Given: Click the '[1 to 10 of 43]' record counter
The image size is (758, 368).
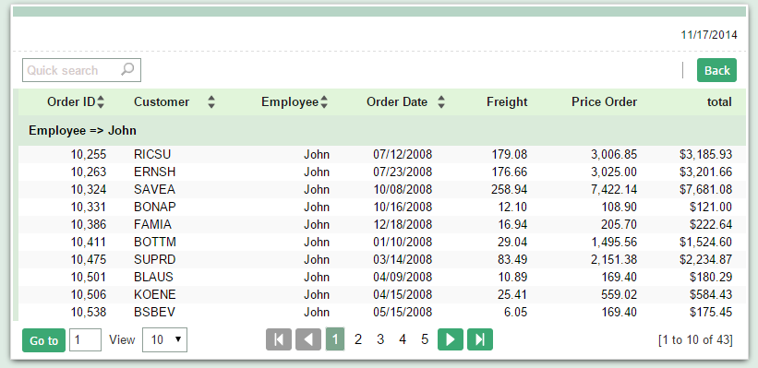Looking at the screenshot, I should pyautogui.click(x=695, y=340).
